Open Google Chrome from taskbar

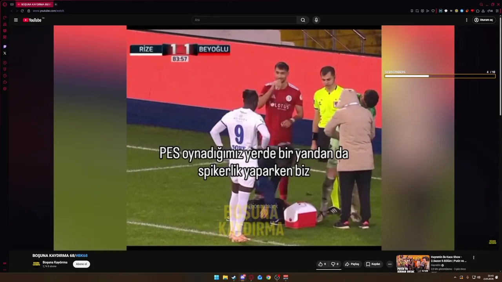(x=268, y=277)
